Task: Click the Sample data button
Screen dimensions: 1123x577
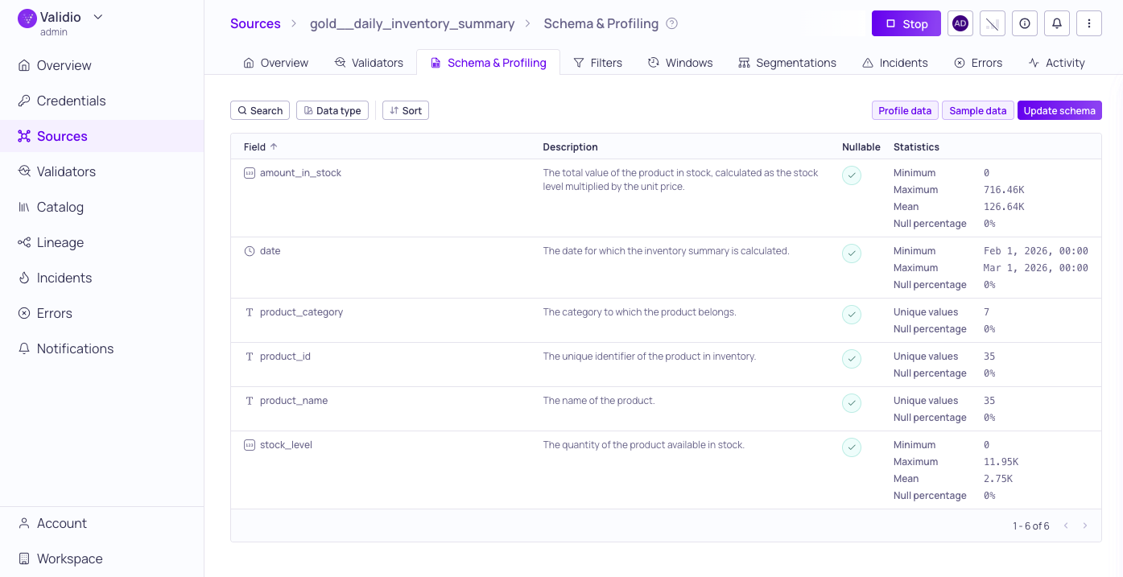Action: (977, 110)
